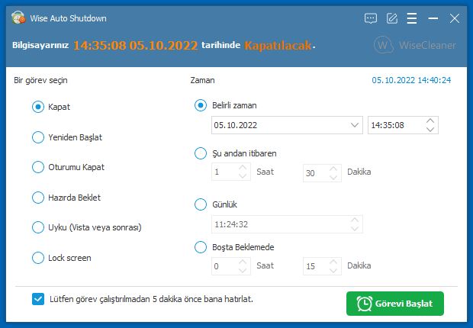This screenshot has height=328, width=473.
Task: Click the WiseCleaner logo
Action: [x=415, y=45]
